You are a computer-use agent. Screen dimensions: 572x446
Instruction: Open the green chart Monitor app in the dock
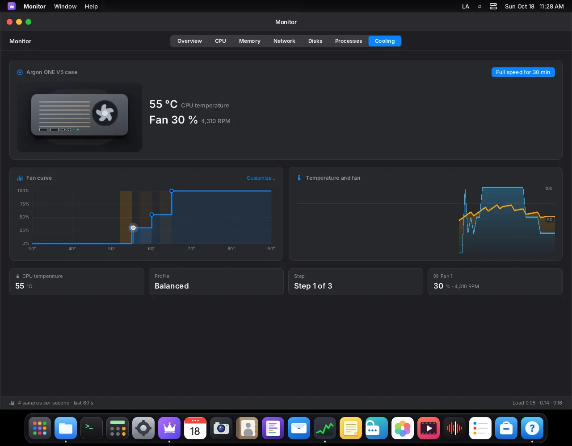tap(325, 429)
